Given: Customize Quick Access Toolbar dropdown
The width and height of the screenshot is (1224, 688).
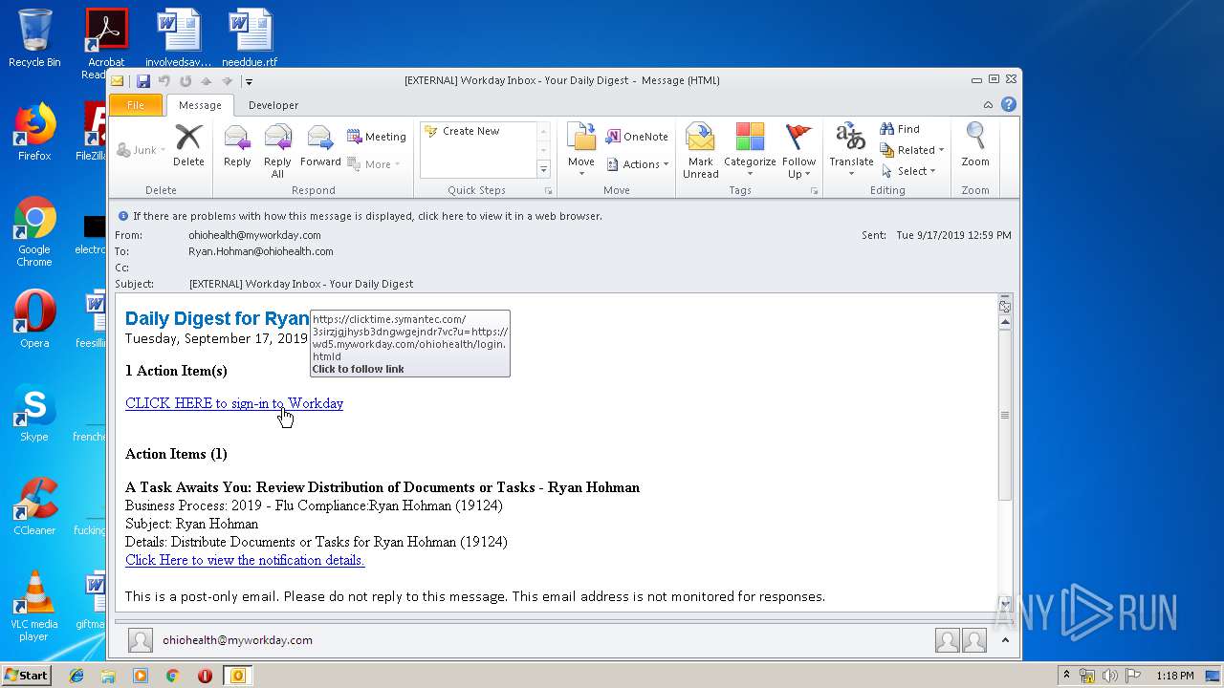Looking at the screenshot, I should (x=248, y=81).
